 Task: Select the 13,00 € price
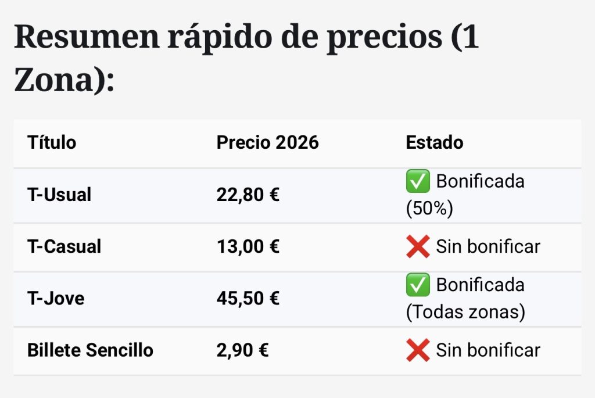tap(248, 246)
